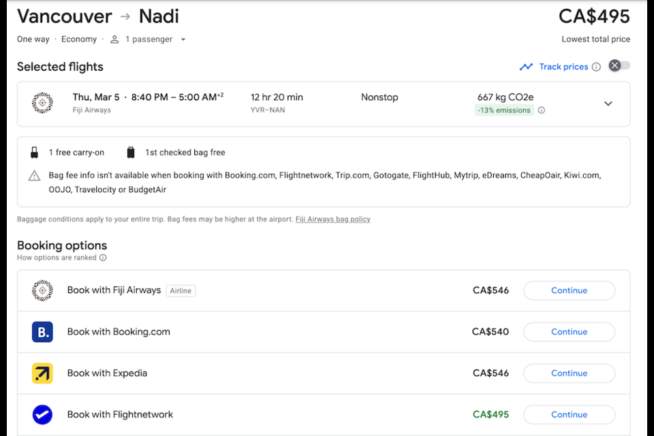Screen dimensions: 654x436
Task: Click the Track prices label
Action: 563,67
